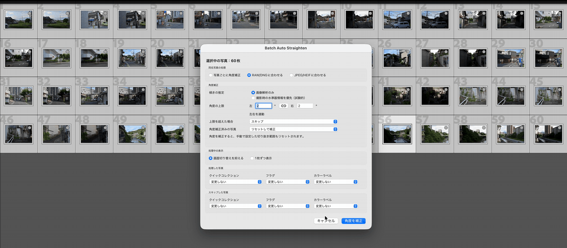Open skipped photos フラグ dropdown
Screen dimensions: 567x248
click(x=288, y=206)
